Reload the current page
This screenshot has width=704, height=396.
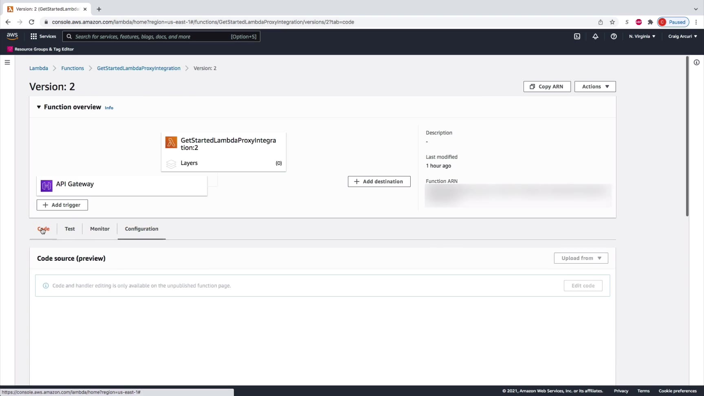[31, 22]
